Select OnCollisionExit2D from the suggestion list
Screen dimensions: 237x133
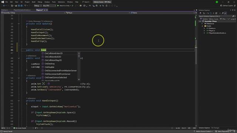pyautogui.click(x=59, y=57)
